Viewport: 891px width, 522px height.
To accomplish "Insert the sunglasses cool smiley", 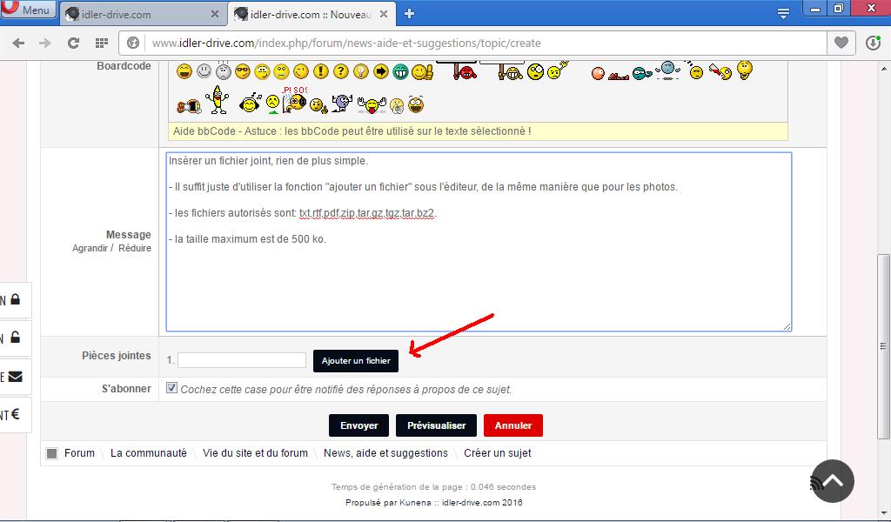I will click(x=243, y=72).
